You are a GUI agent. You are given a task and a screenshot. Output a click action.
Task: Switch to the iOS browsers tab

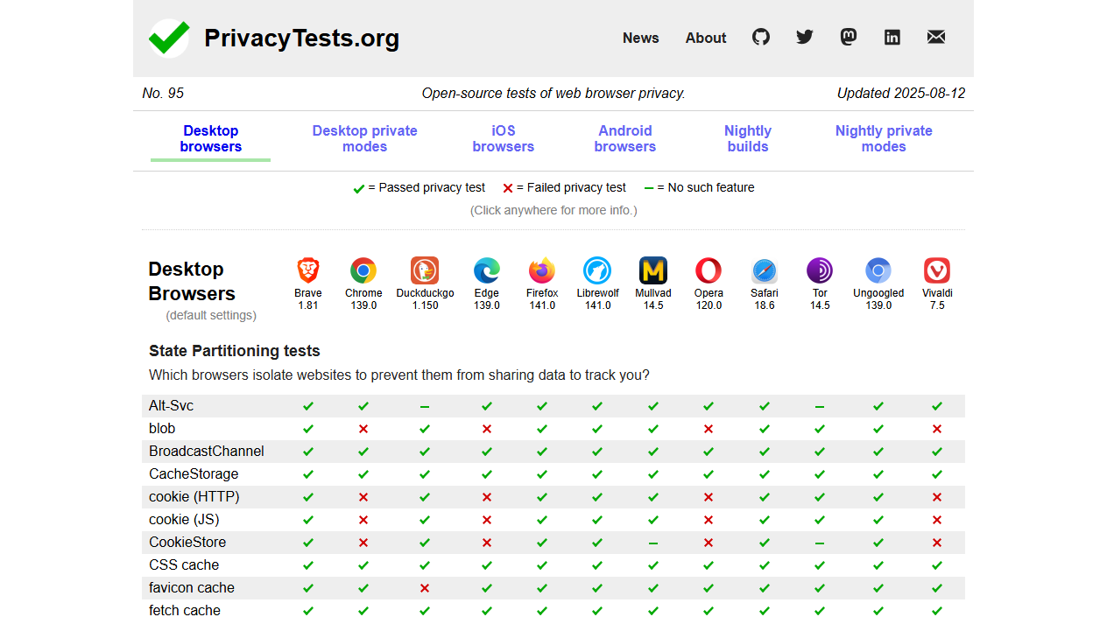(x=503, y=138)
